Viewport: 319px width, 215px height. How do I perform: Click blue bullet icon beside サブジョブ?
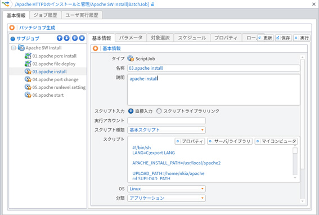(x=13, y=38)
